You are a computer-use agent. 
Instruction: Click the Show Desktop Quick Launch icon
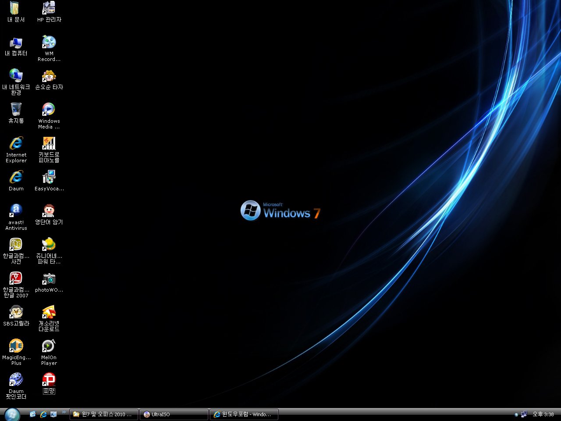53,414
